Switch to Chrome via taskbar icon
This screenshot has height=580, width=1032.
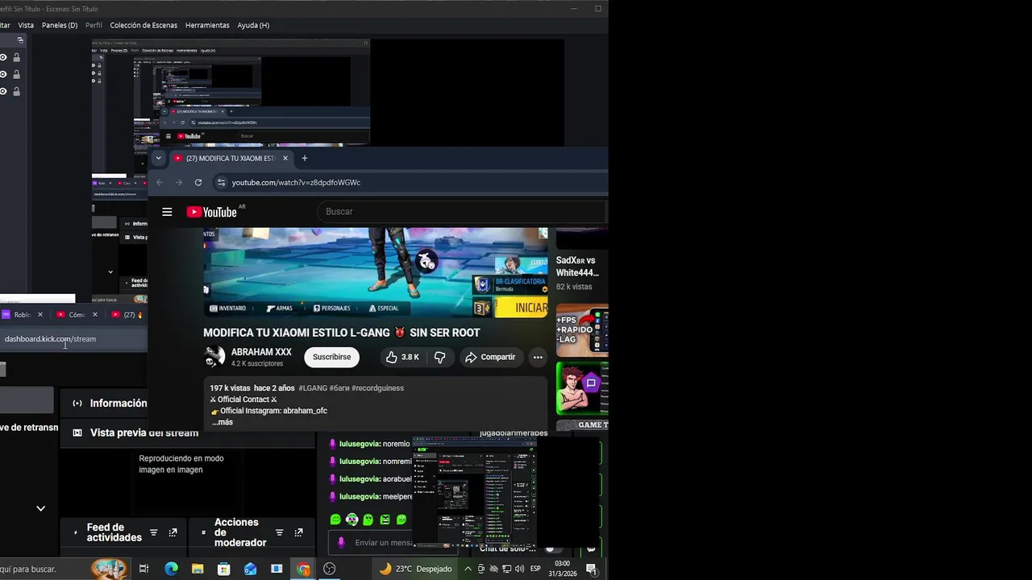[x=303, y=569]
